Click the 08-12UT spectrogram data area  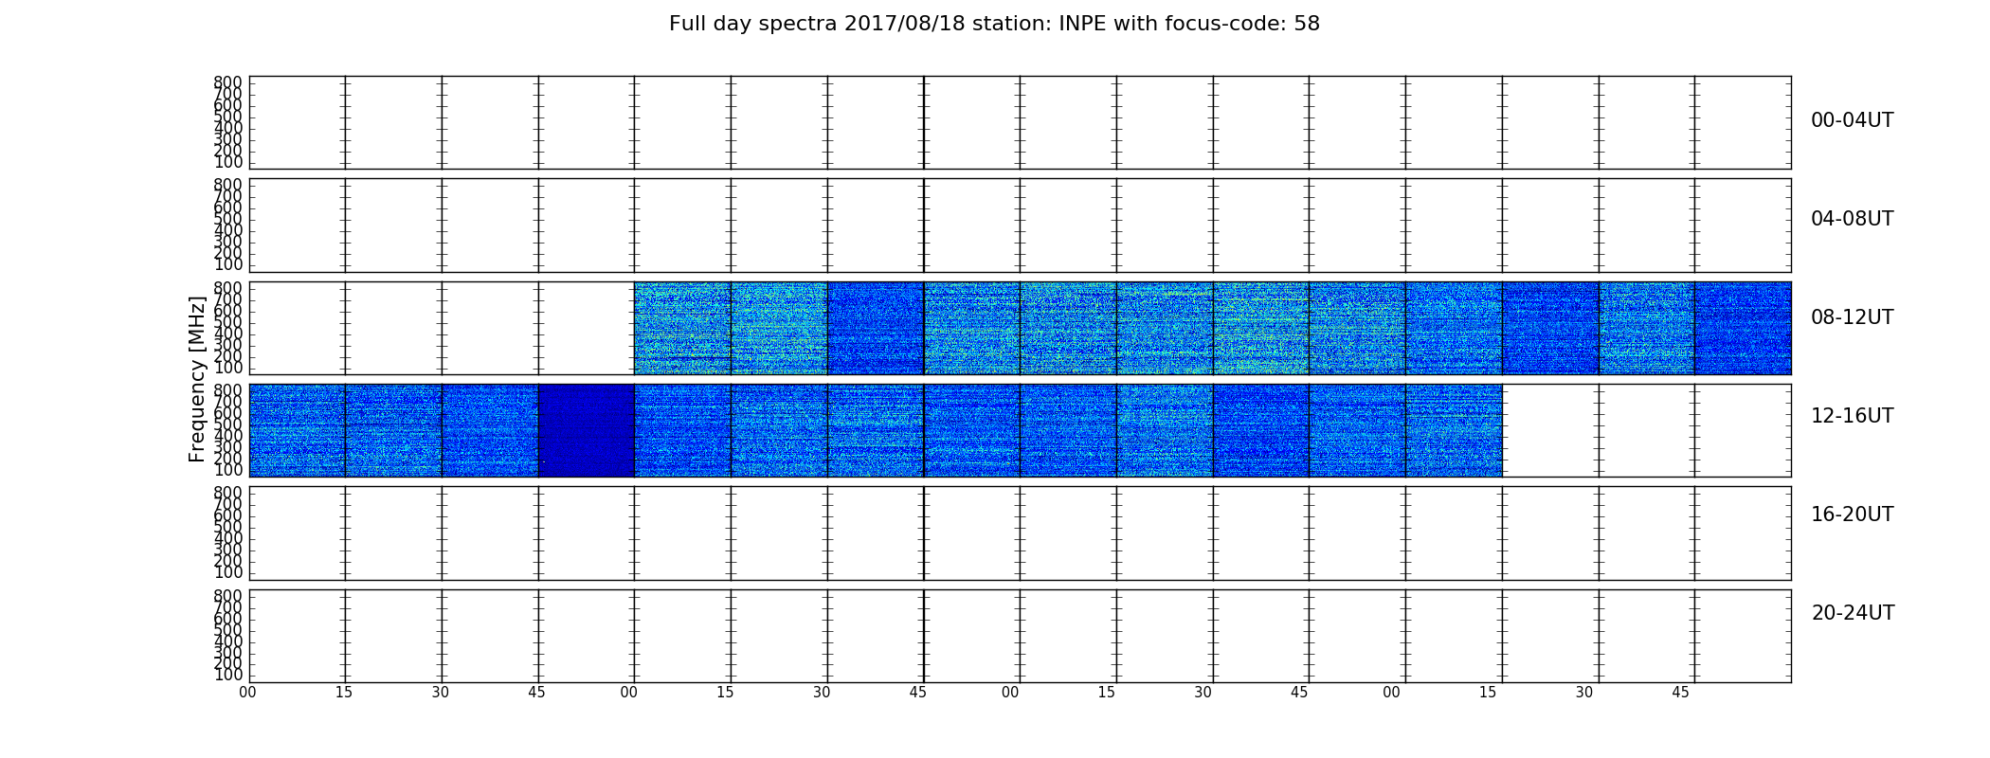coord(1212,328)
